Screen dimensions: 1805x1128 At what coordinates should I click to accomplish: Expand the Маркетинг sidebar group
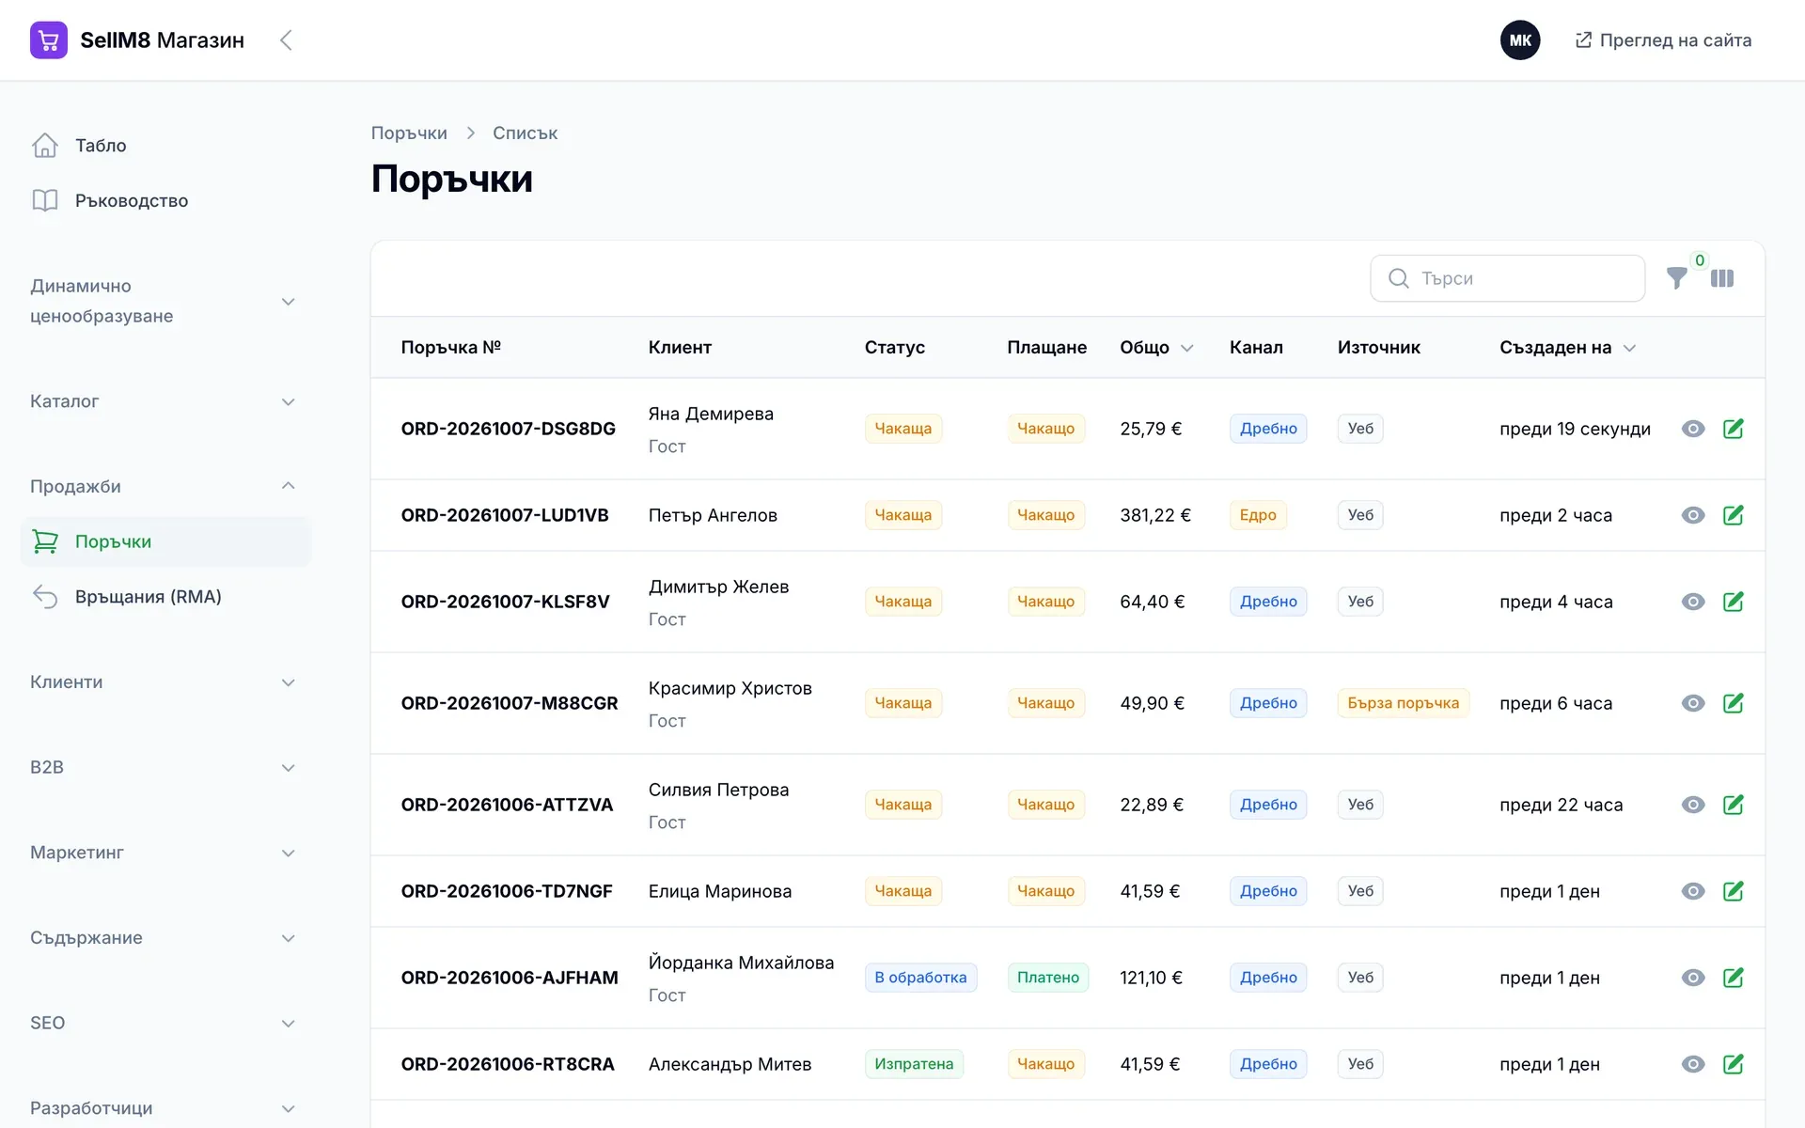click(165, 853)
